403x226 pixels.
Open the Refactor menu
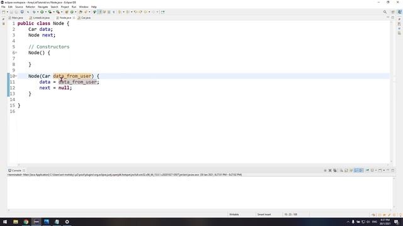pos(30,7)
